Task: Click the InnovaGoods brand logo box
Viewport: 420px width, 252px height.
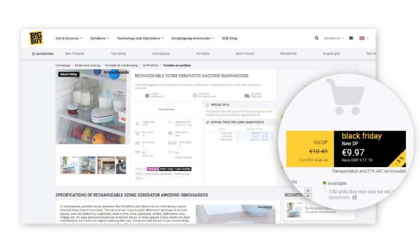Action: click(166, 109)
